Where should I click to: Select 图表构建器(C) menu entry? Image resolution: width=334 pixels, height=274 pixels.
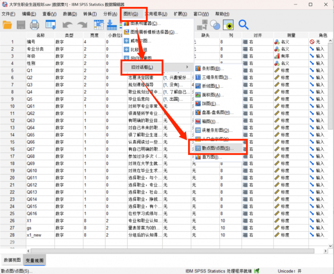point(146,23)
